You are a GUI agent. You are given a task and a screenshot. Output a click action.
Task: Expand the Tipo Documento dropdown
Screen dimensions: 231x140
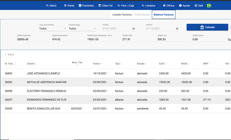(x=53, y=28)
